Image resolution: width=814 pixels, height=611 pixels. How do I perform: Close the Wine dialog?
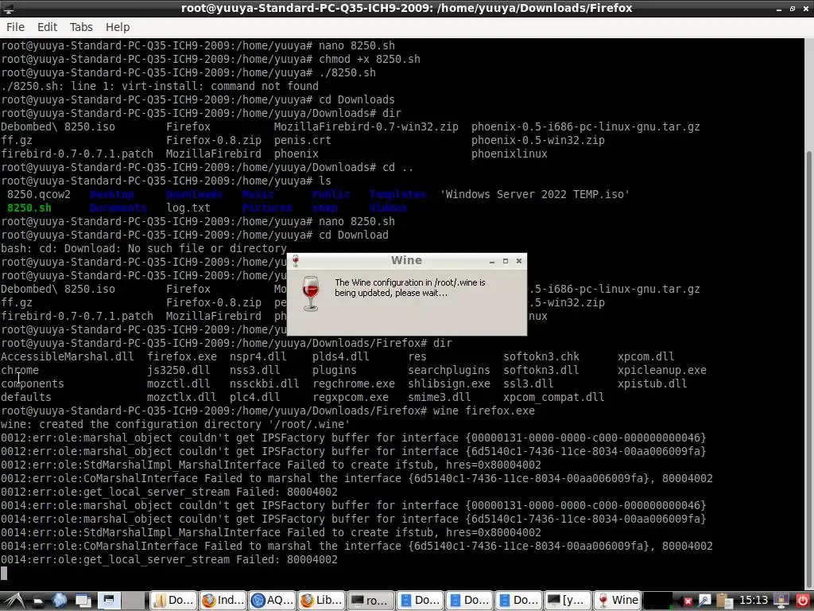[x=518, y=261]
